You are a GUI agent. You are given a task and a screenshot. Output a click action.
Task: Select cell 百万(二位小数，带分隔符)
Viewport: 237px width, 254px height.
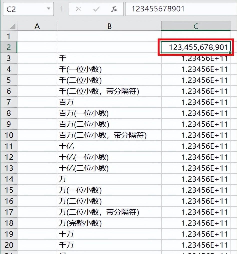[109, 135]
